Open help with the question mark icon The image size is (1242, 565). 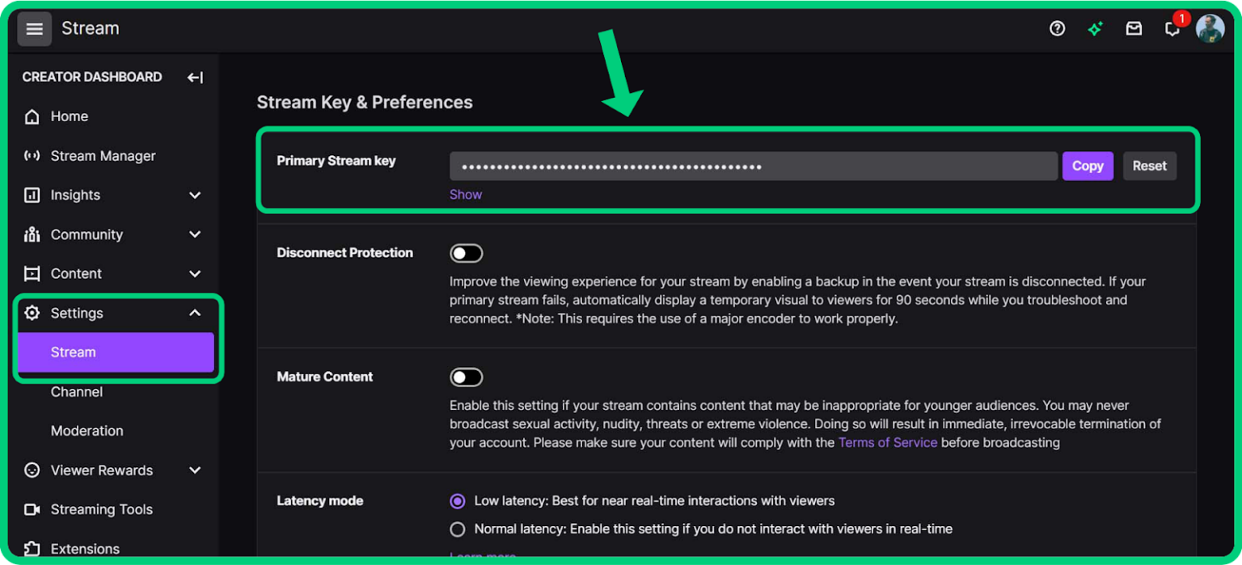1057,28
